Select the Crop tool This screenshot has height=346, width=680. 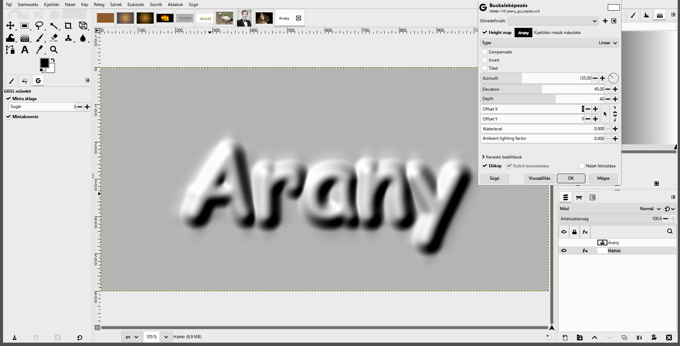[x=68, y=26]
